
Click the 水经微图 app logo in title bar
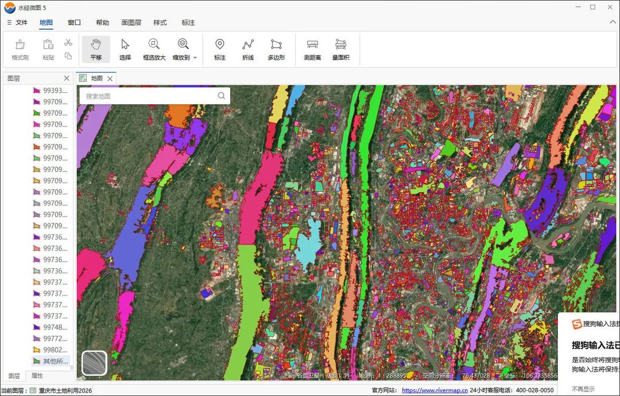[10, 7]
